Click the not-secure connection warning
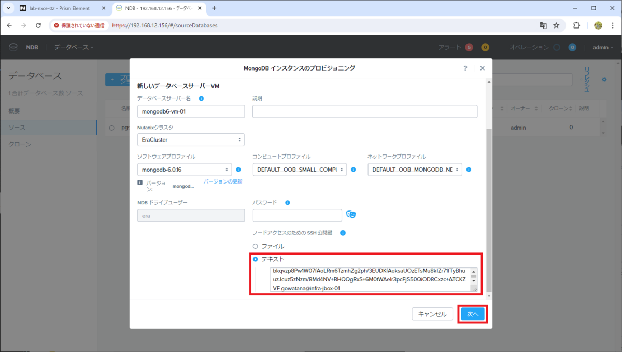Viewport: 622px width, 352px height. pos(79,25)
